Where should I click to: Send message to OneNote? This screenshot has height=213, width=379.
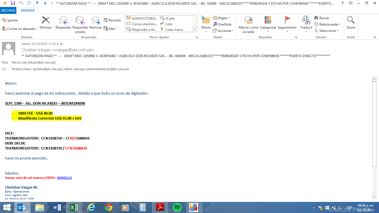(222, 24)
